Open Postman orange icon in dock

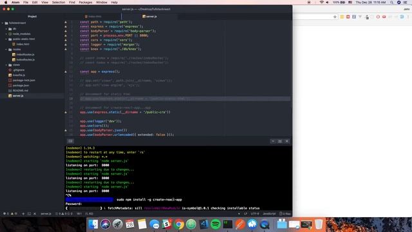[x=240, y=224]
